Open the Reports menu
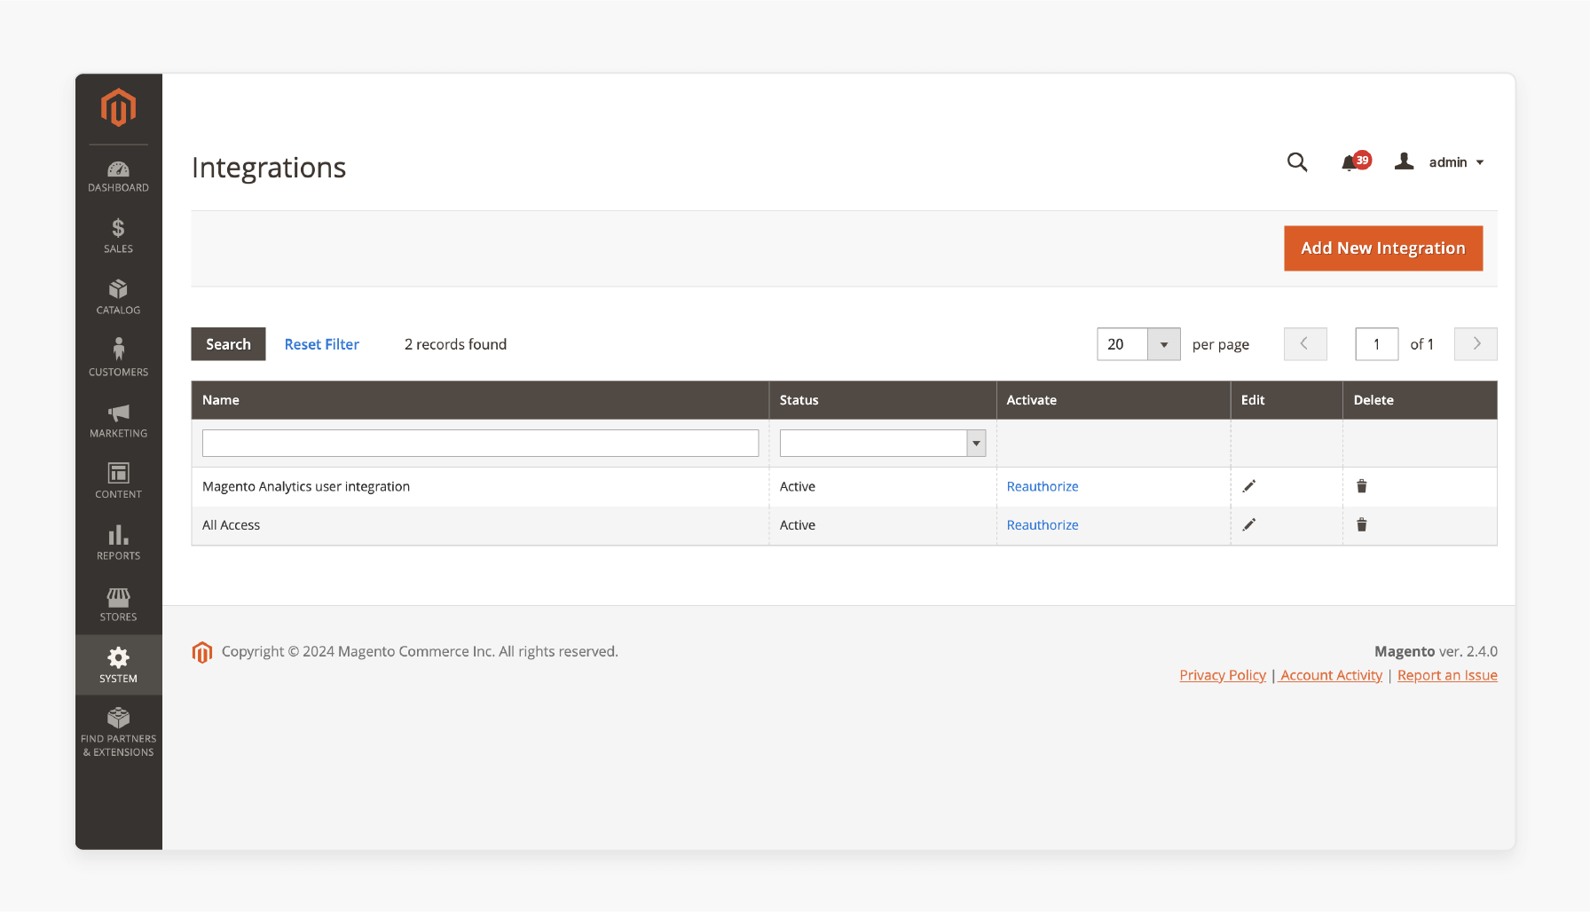 118,542
